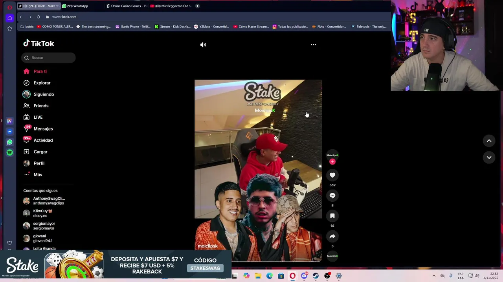The height and width of the screenshot is (282, 503).
Task: Show hidden system tray icons
Action: [x=434, y=276]
